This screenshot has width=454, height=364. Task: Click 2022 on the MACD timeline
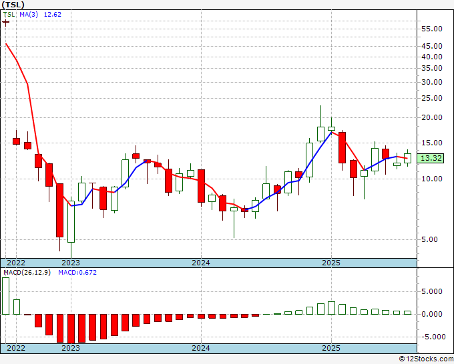(x=16, y=348)
